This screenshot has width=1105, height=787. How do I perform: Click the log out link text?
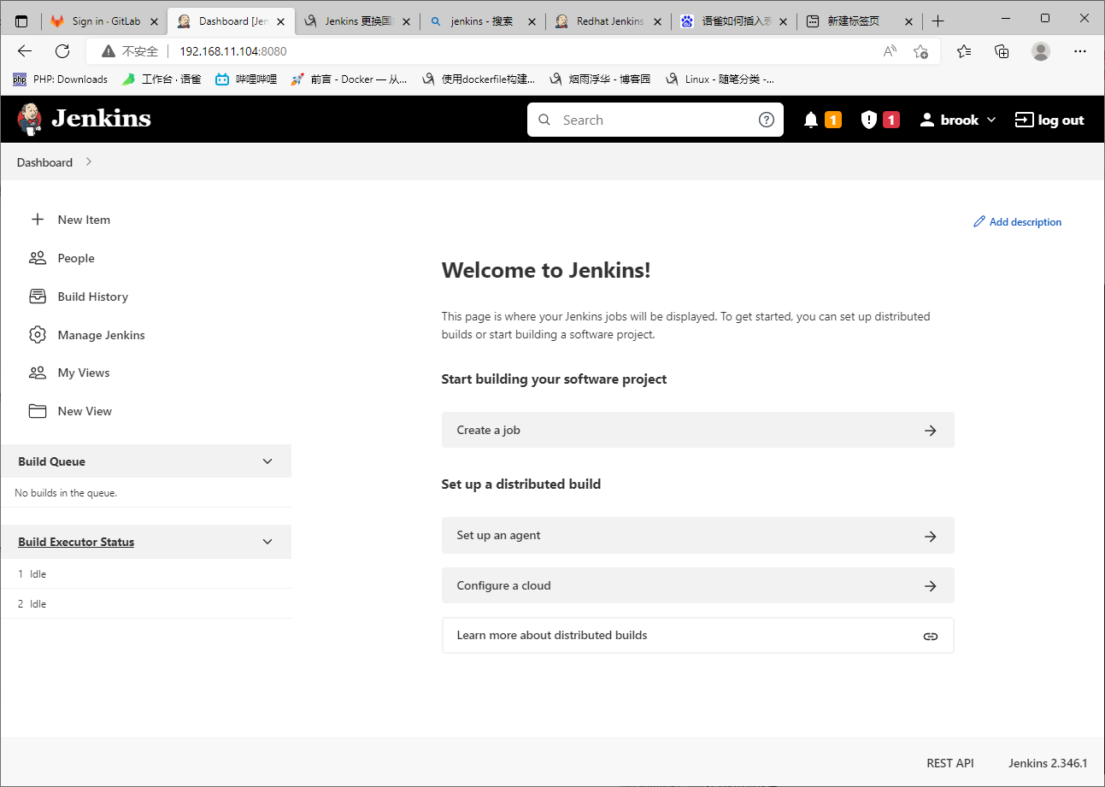point(1061,120)
